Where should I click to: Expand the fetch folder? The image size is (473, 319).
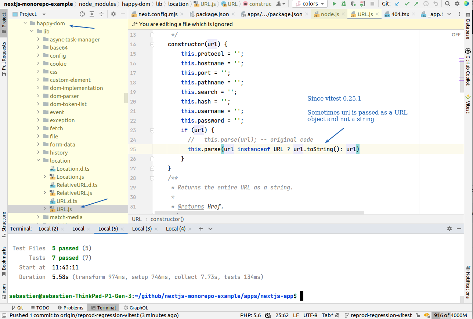38,128
